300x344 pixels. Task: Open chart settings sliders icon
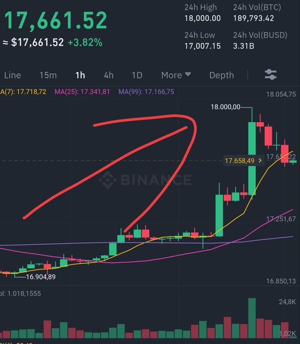(270, 74)
